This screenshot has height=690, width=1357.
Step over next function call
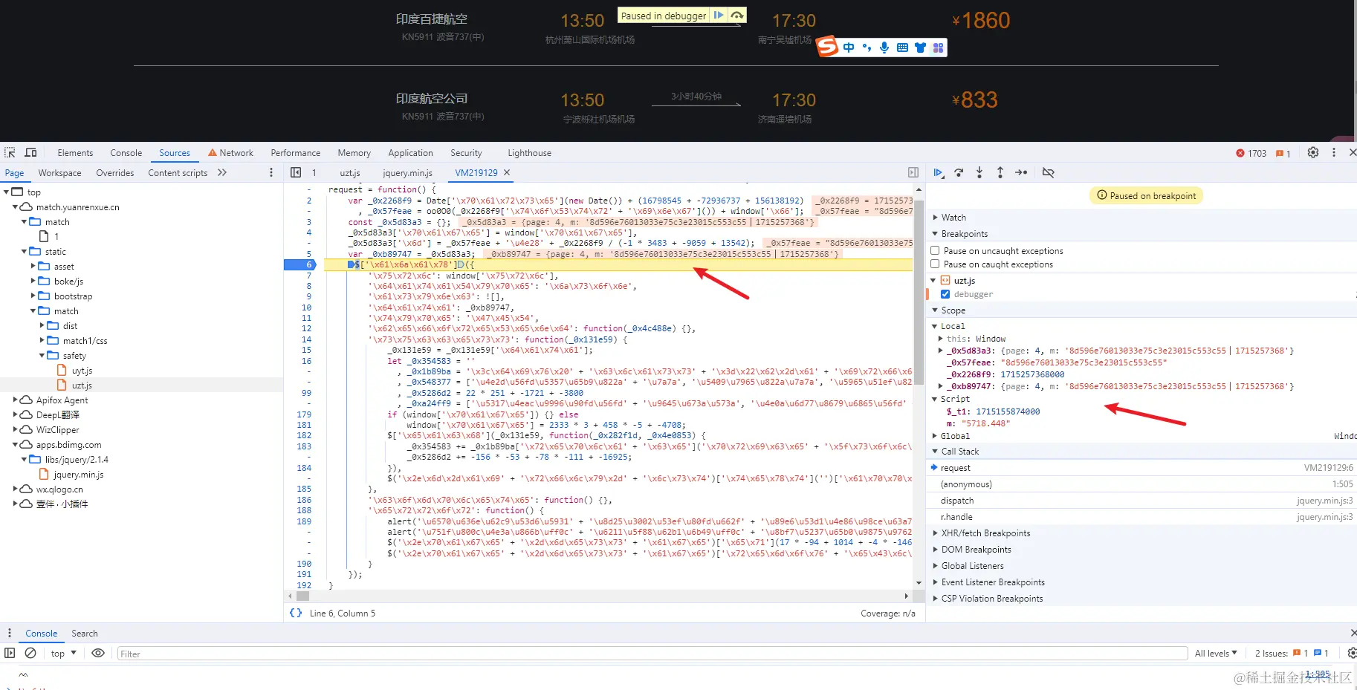click(x=959, y=172)
